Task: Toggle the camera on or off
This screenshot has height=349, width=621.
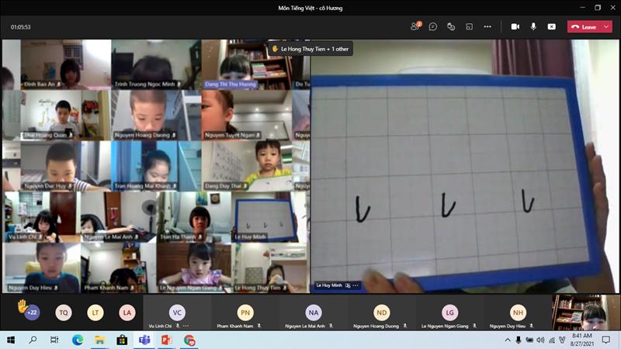Action: click(x=515, y=26)
